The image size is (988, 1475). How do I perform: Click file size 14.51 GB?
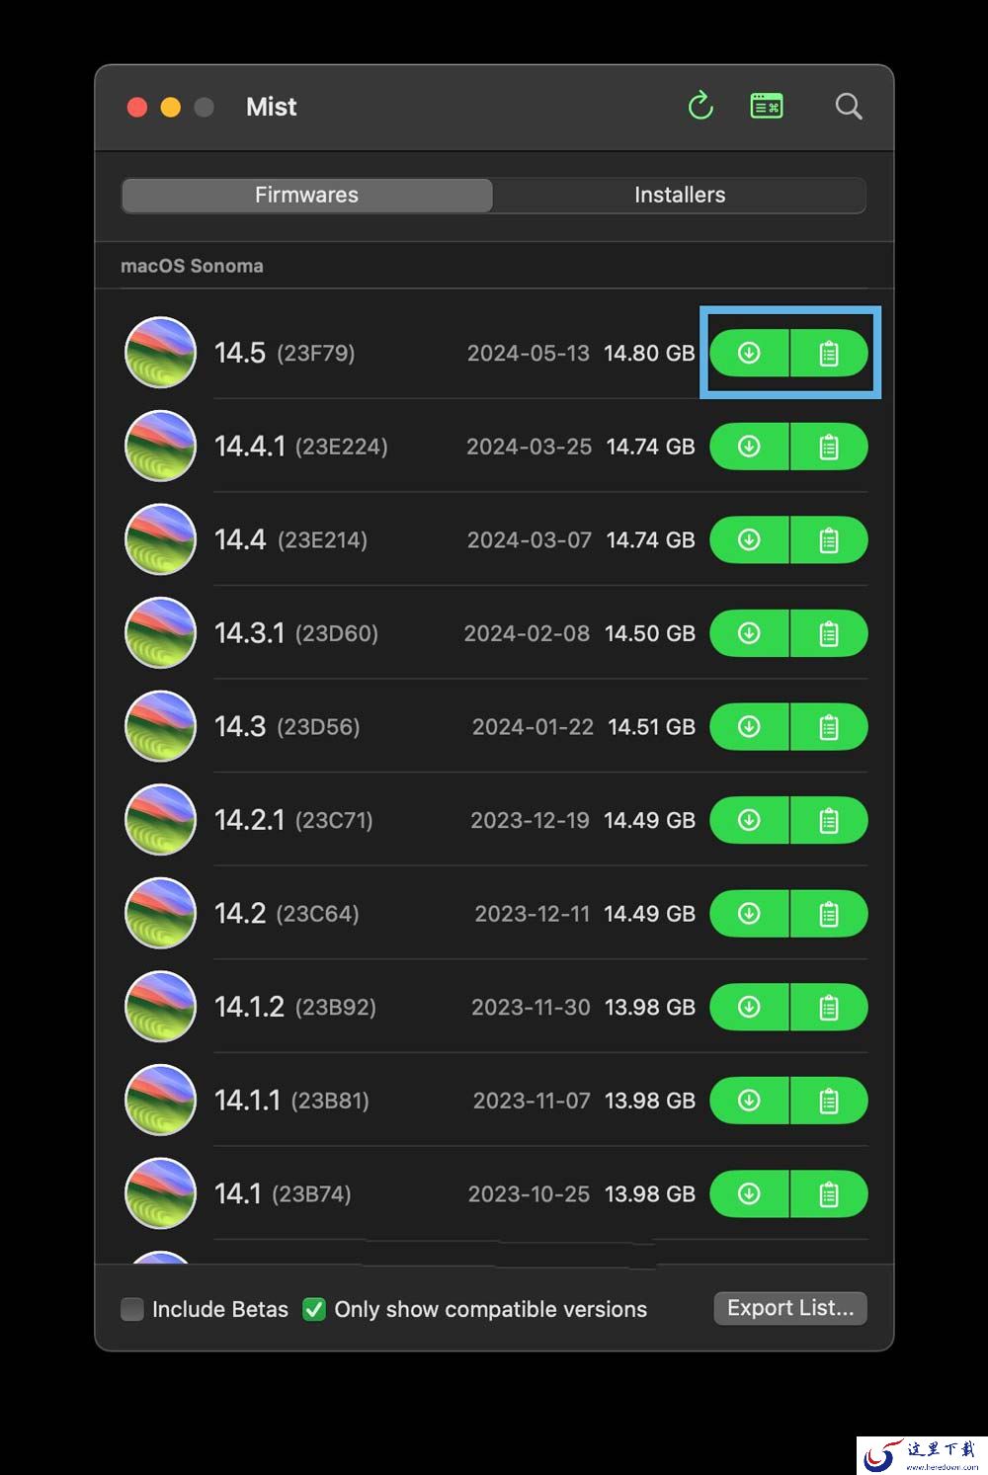click(x=651, y=727)
